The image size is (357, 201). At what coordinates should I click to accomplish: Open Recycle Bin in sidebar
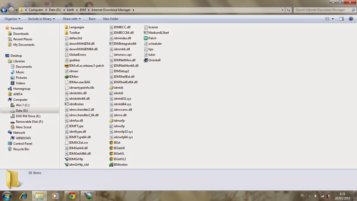click(x=21, y=149)
